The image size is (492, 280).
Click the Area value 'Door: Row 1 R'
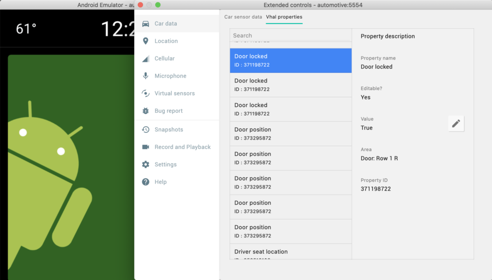click(x=380, y=159)
